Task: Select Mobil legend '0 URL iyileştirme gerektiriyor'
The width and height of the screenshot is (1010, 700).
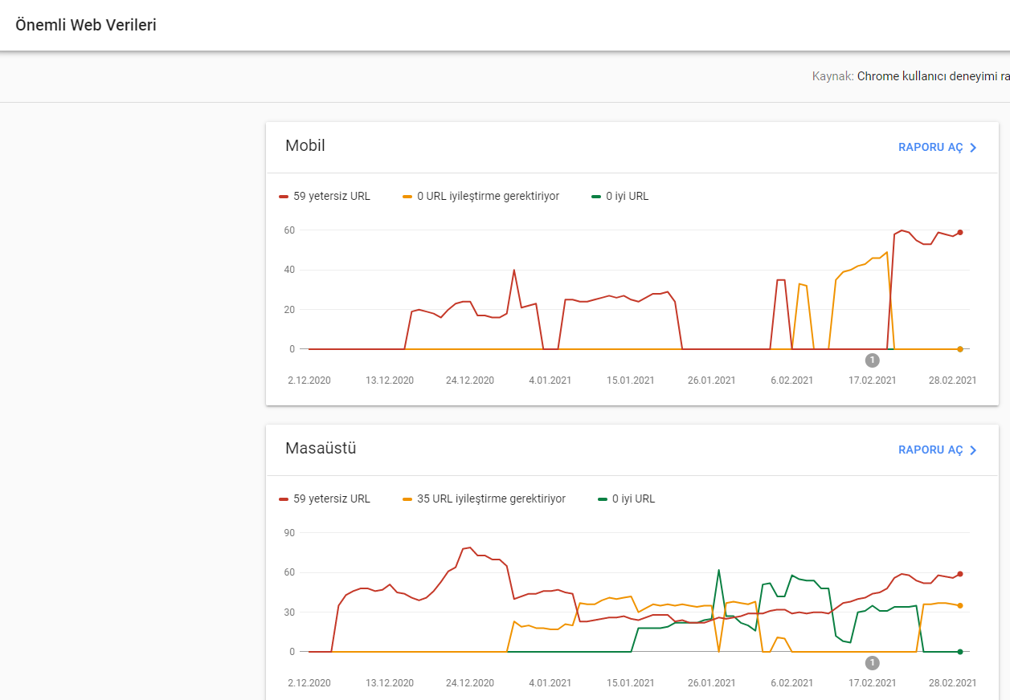Action: (x=481, y=196)
